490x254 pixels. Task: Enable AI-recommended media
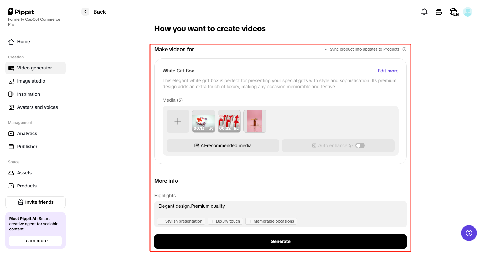pos(222,145)
